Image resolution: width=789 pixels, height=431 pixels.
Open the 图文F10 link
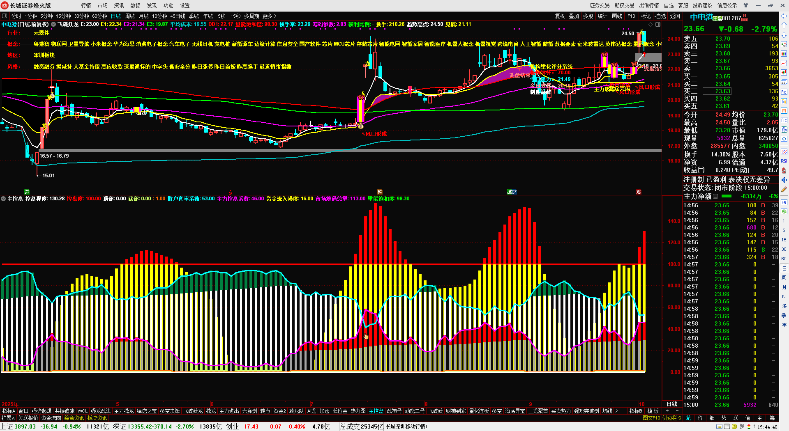point(651,418)
